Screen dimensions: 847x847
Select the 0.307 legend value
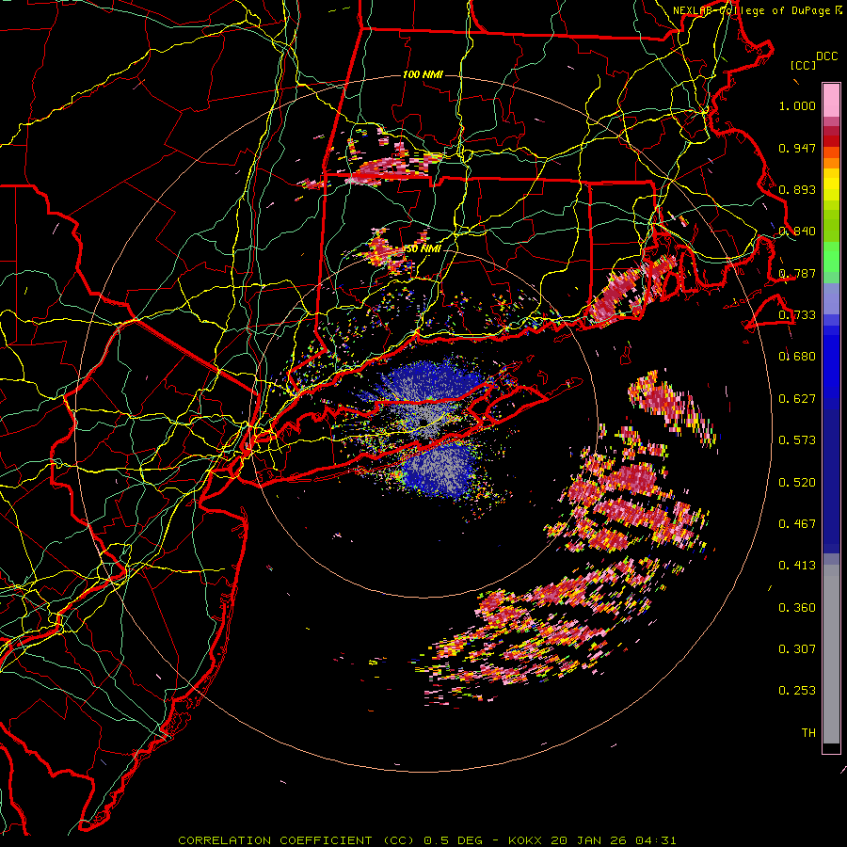tap(797, 648)
